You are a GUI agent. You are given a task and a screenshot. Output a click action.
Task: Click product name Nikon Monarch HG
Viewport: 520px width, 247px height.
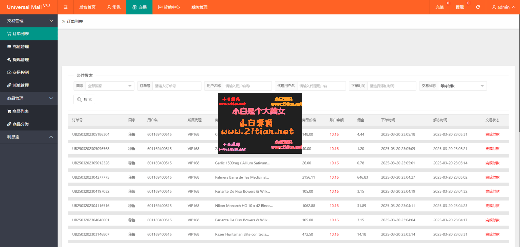(x=244, y=206)
